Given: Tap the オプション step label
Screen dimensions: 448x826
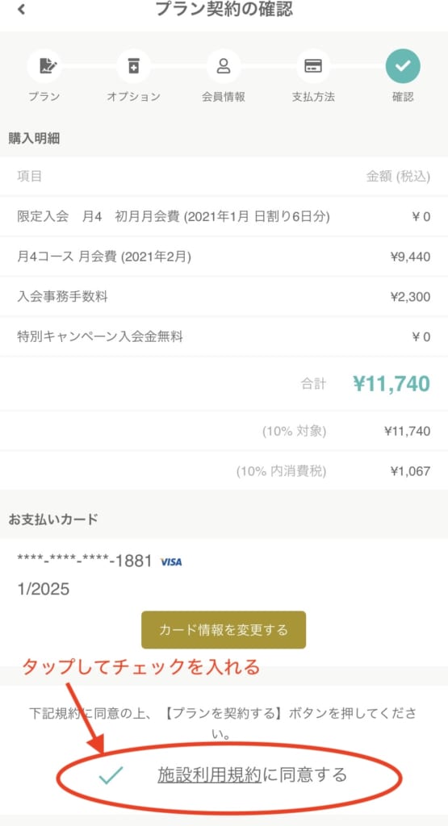Looking at the screenshot, I should (x=133, y=97).
